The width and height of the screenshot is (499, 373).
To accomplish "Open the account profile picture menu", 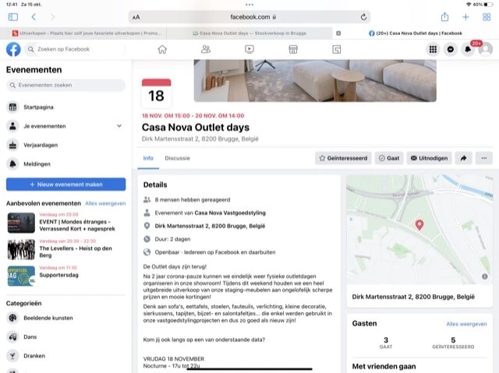I will 486,49.
